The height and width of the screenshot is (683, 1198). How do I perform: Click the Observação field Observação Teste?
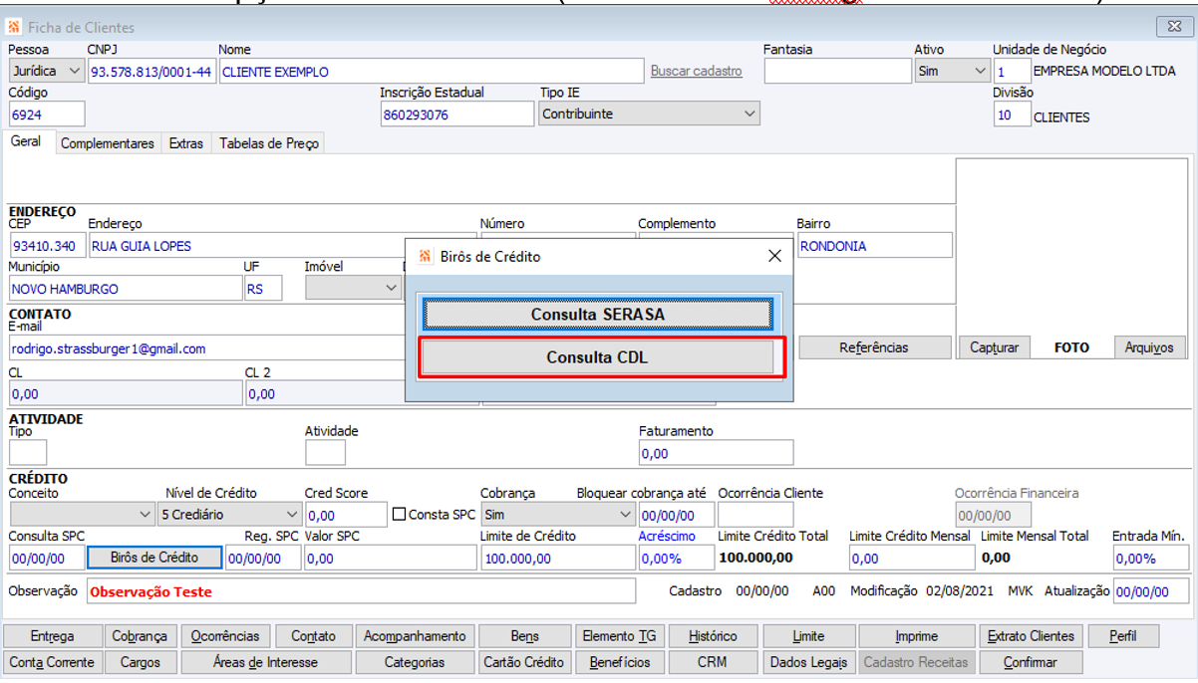(x=361, y=591)
